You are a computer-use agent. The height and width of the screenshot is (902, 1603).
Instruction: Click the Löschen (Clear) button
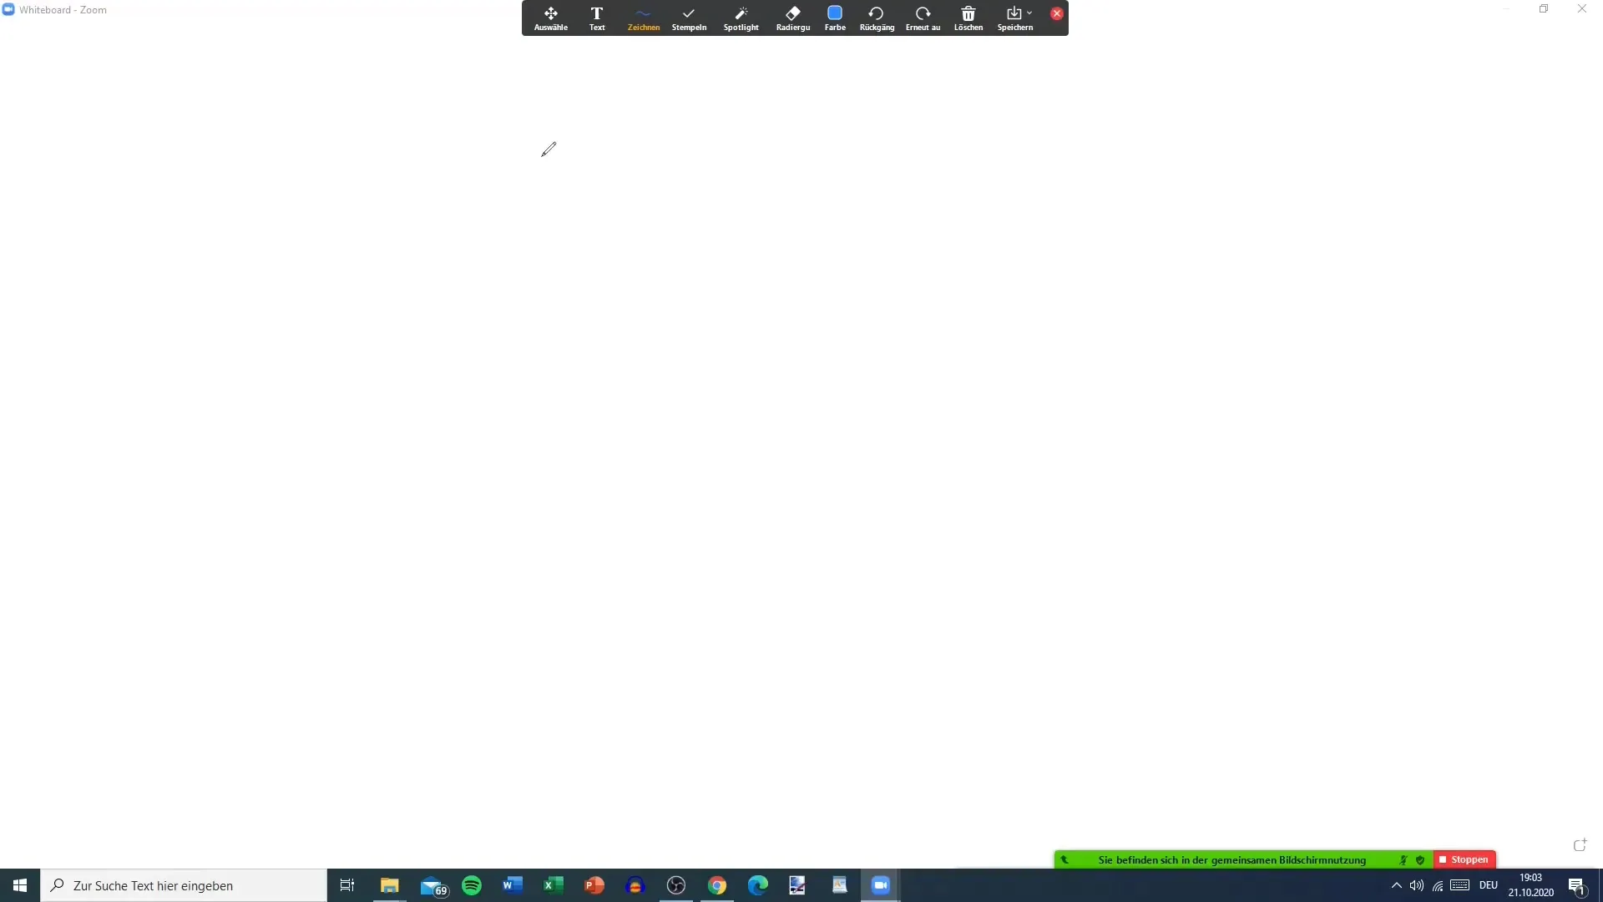click(x=968, y=17)
